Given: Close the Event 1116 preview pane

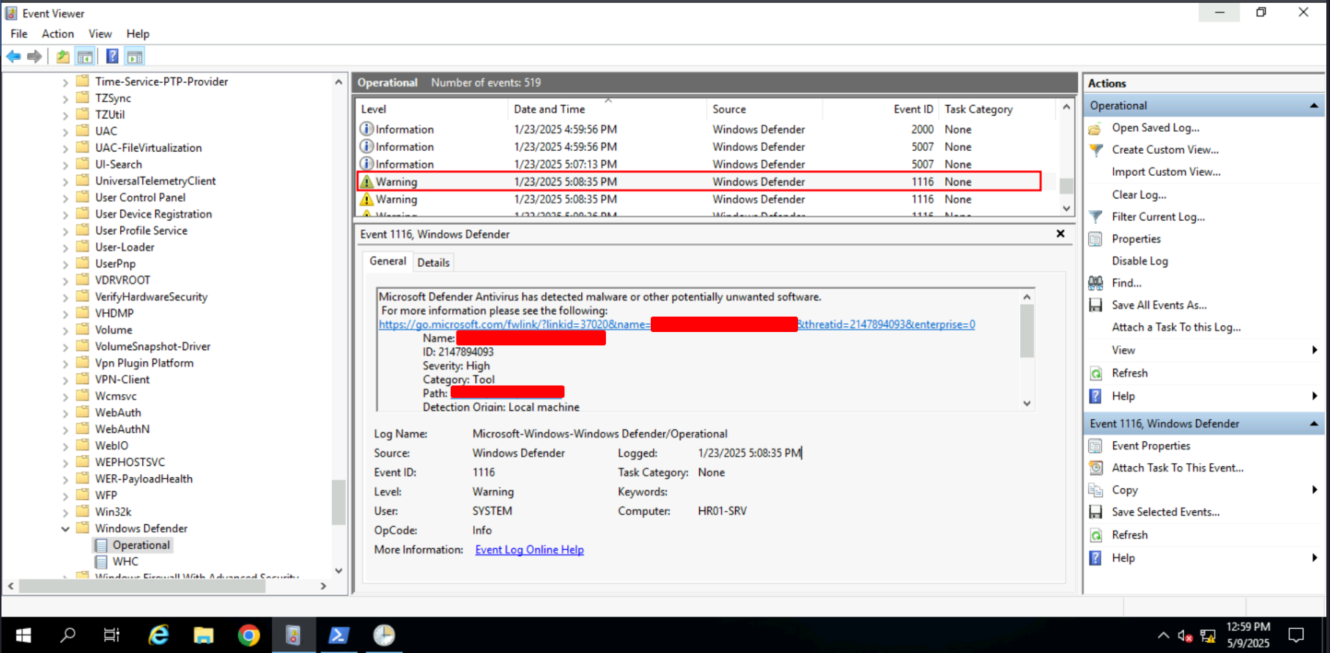Looking at the screenshot, I should pyautogui.click(x=1060, y=234).
